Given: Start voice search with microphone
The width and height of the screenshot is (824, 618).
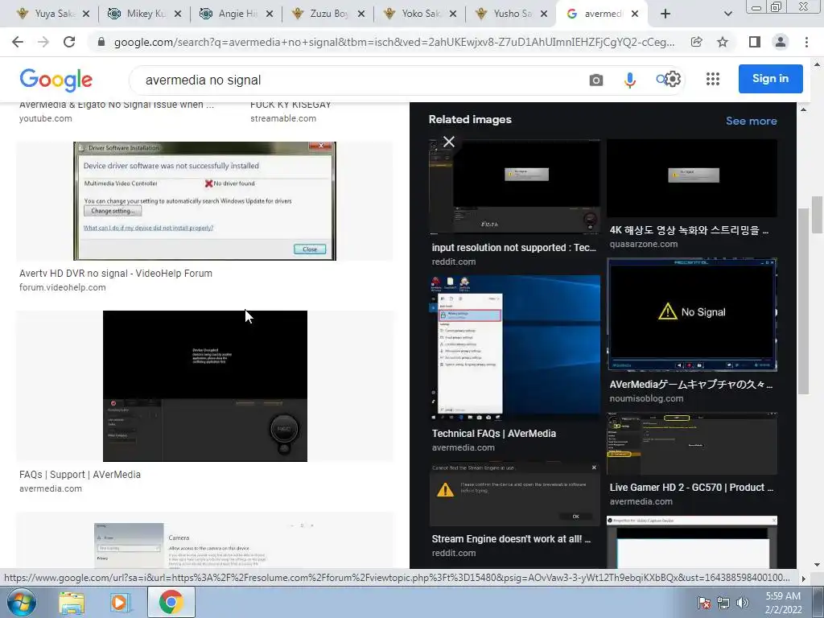Looking at the screenshot, I should coord(629,80).
